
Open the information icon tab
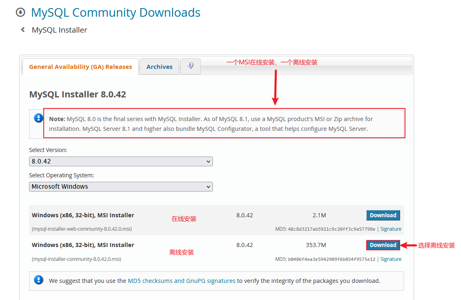point(190,66)
